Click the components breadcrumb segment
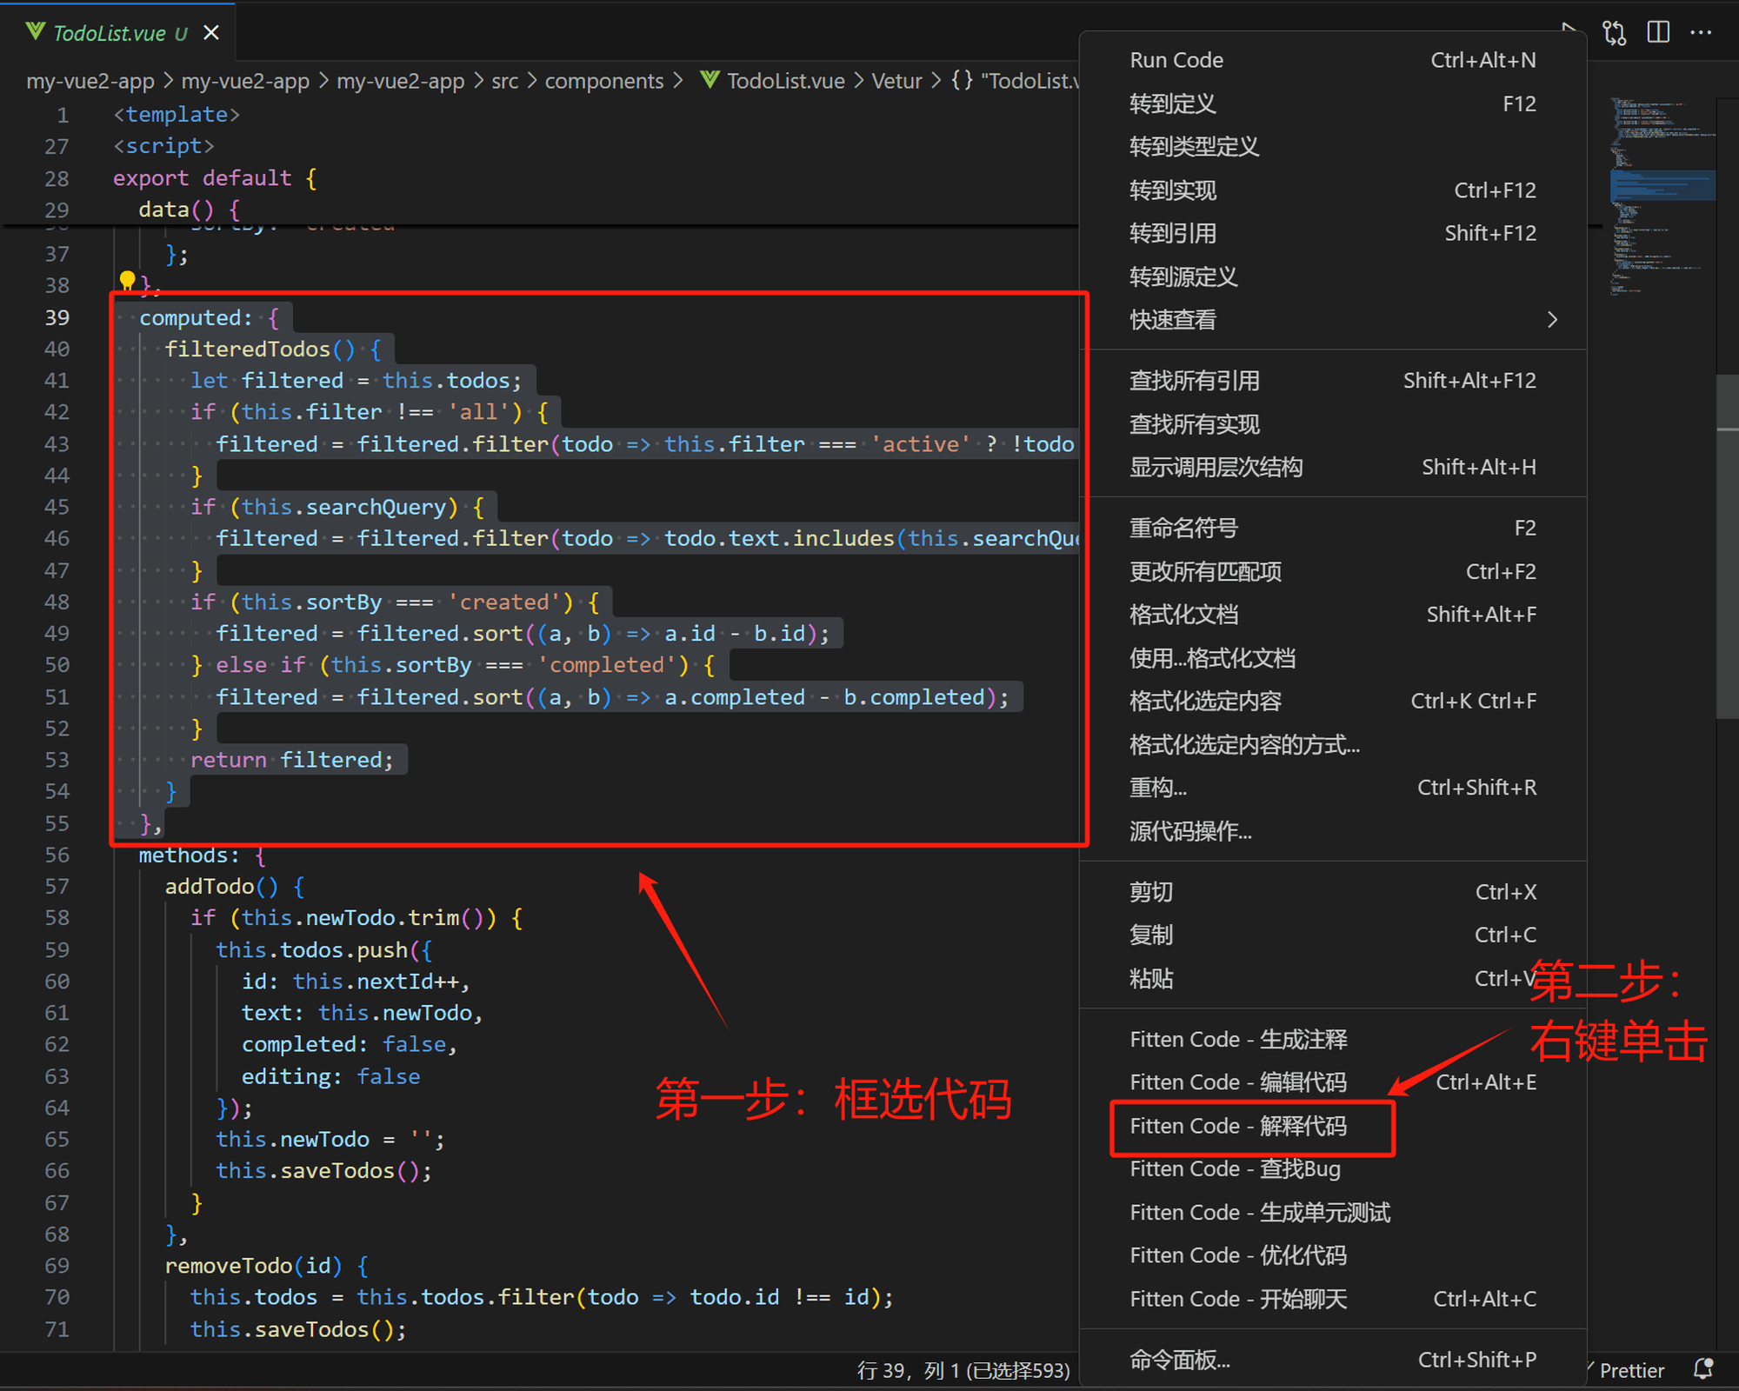Viewport: 1739px width, 1391px height. pos(604,81)
